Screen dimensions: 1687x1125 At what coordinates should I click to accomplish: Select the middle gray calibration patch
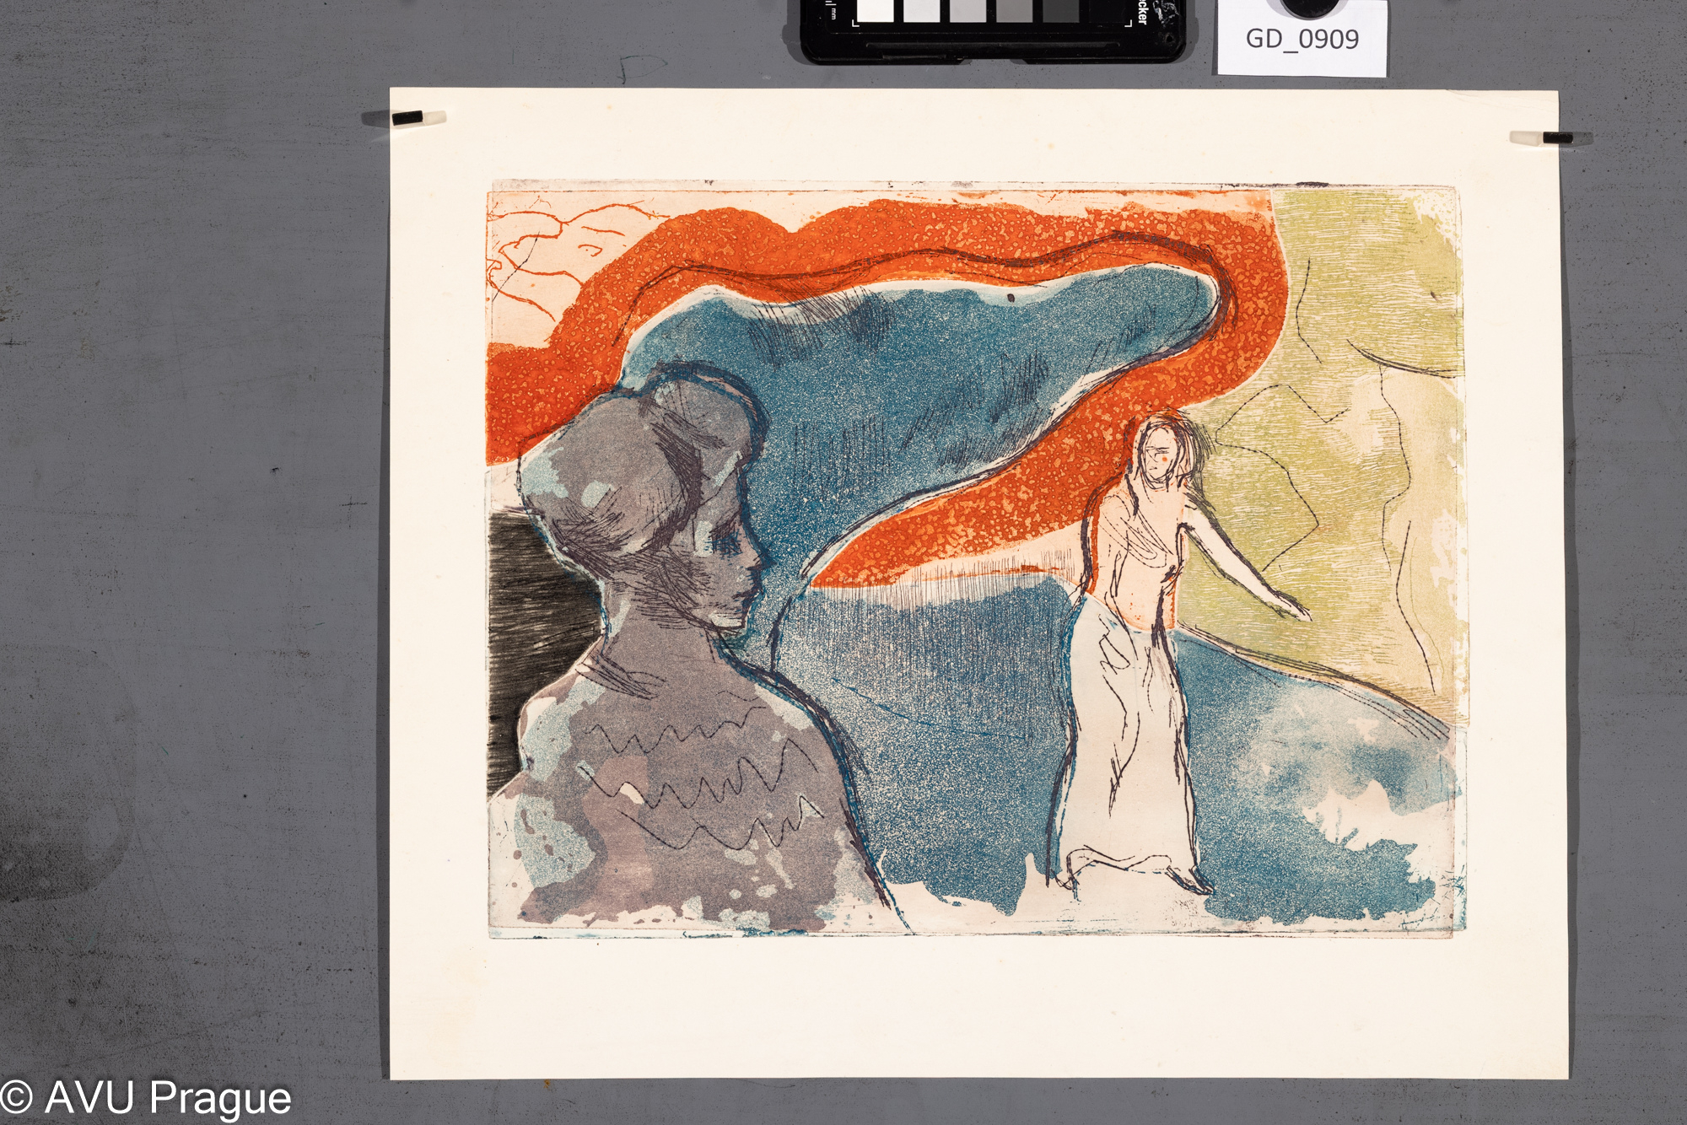[x=967, y=9]
